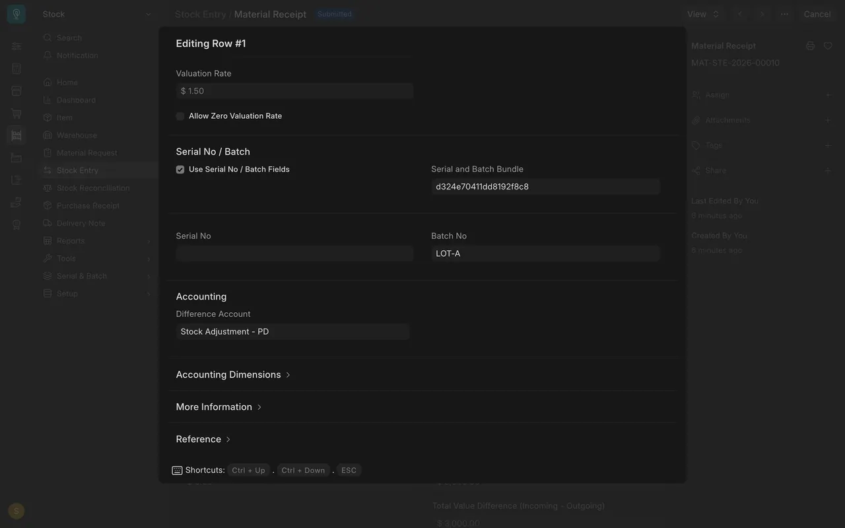Open the Dashboard sidebar item
Viewport: 845px width, 528px height.
pyautogui.click(x=98, y=100)
